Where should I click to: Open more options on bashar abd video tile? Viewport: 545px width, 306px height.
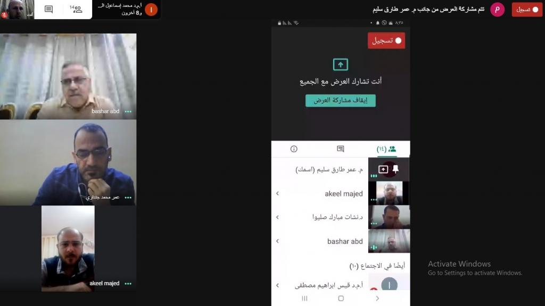click(x=128, y=112)
